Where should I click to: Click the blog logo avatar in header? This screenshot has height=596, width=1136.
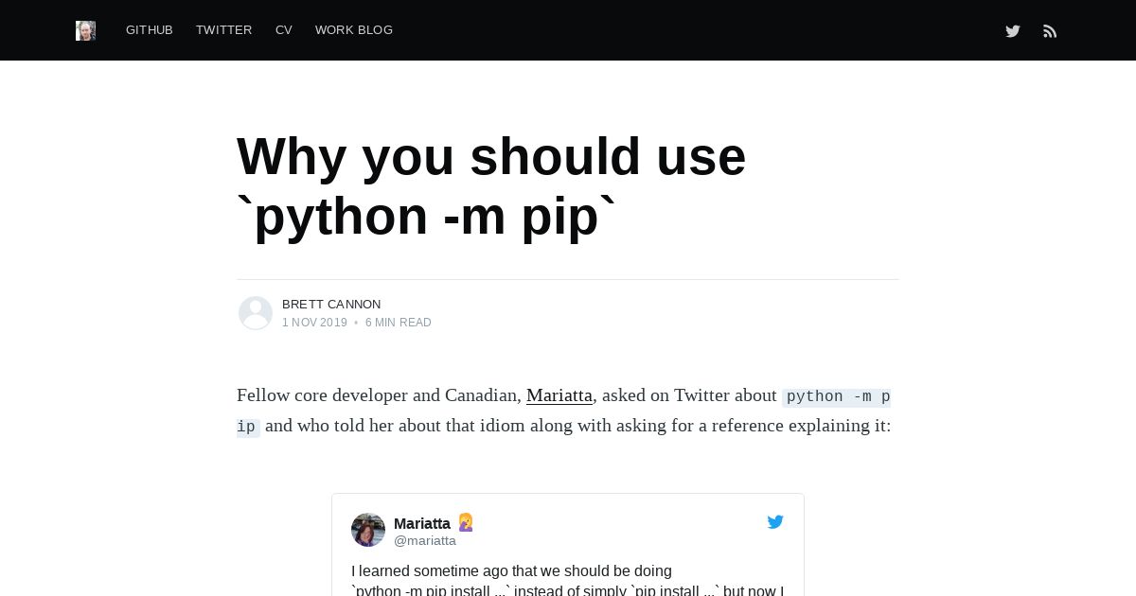[85, 30]
